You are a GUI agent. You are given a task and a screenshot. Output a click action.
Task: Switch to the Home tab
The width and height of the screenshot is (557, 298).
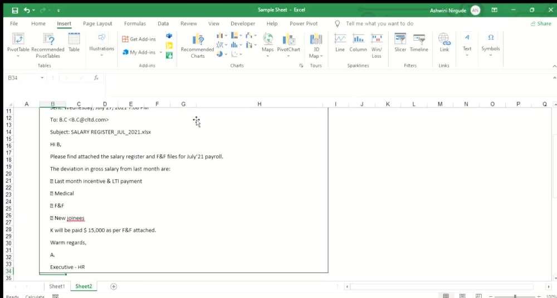click(38, 23)
